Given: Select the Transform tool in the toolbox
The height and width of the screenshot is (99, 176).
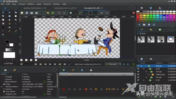Looking at the screenshot, I should (x=3, y=12).
